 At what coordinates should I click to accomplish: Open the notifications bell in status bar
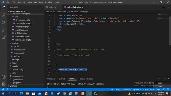pyautogui.click(x=168, y=89)
